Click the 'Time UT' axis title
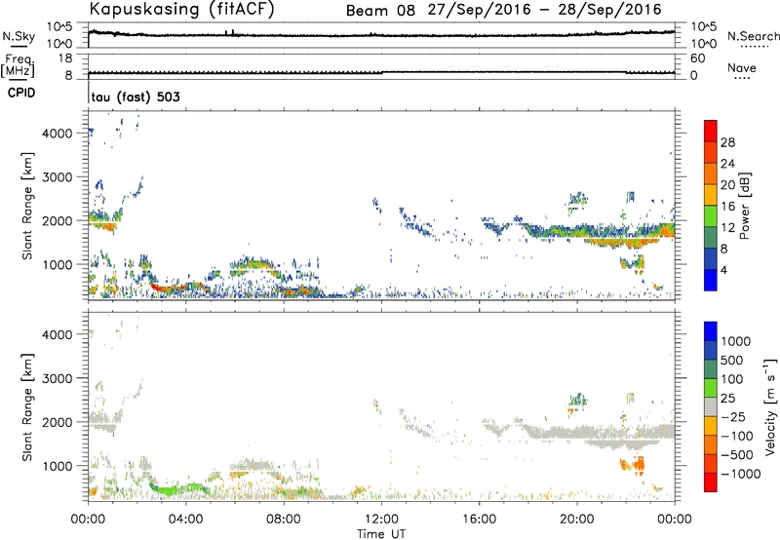This screenshot has height=540, width=780. 381,534
